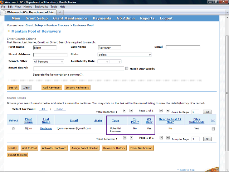Click the icon beside Maintain Pool of Reviewers

[x=9, y=31]
